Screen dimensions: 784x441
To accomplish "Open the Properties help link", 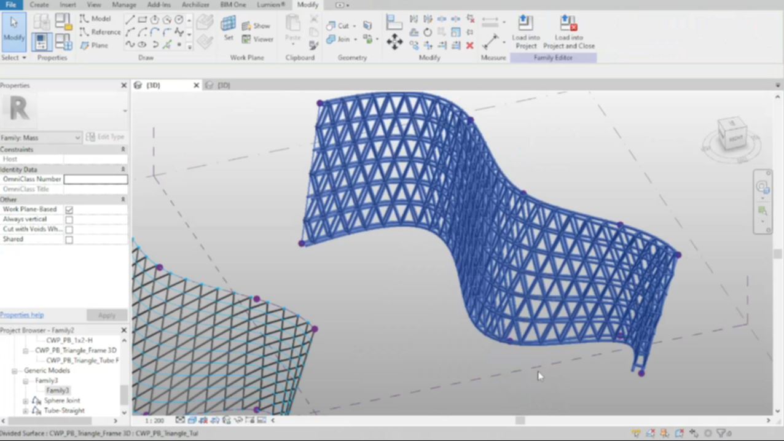I will click(22, 315).
